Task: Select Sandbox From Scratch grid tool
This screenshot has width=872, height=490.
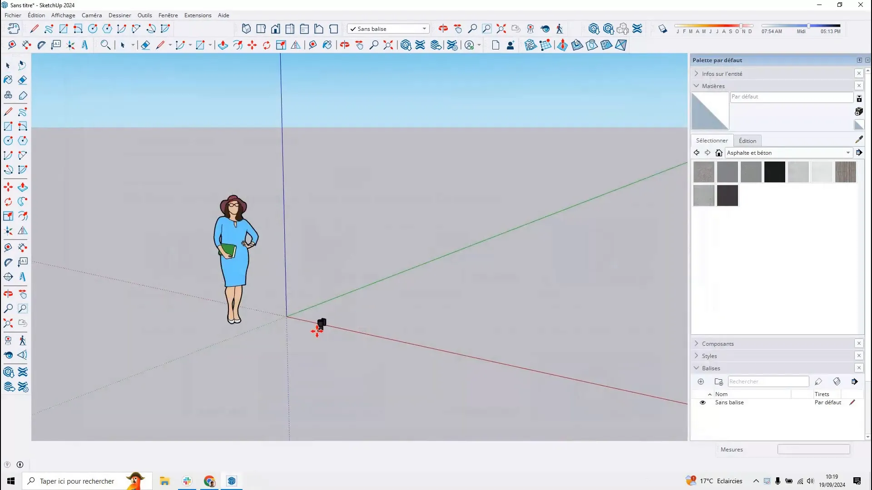Action: (545, 45)
